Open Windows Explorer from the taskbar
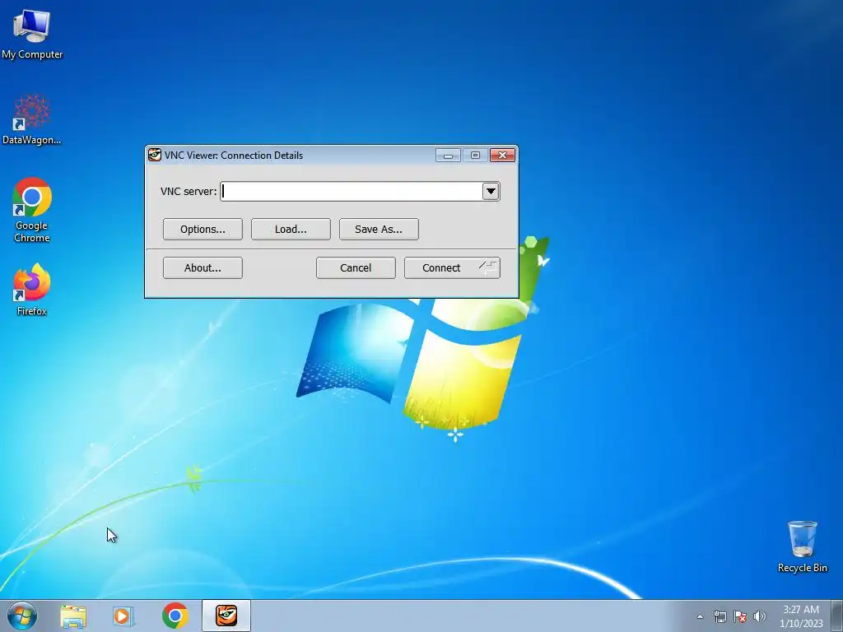 73,616
